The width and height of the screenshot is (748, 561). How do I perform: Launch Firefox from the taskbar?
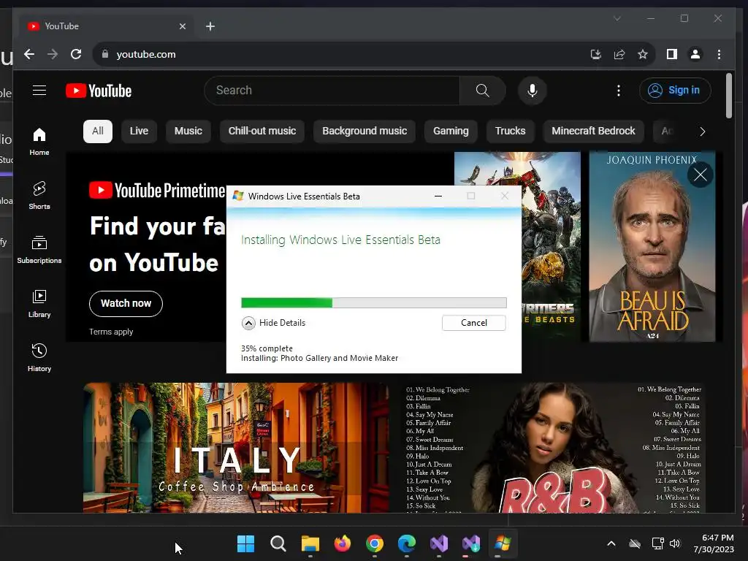tap(342, 543)
